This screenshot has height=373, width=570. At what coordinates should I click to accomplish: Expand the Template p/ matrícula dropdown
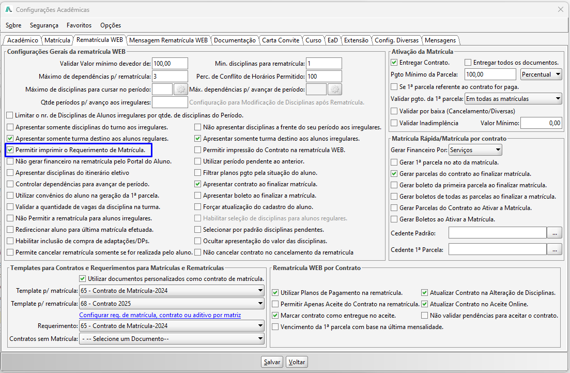(x=172, y=290)
